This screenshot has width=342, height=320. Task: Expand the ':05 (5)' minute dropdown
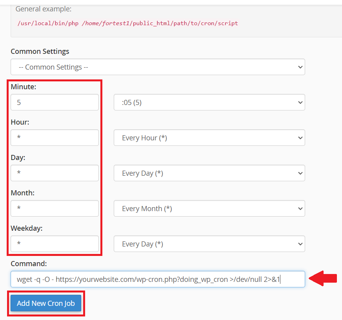click(209, 103)
